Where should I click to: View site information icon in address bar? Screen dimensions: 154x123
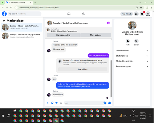click(17, 8)
